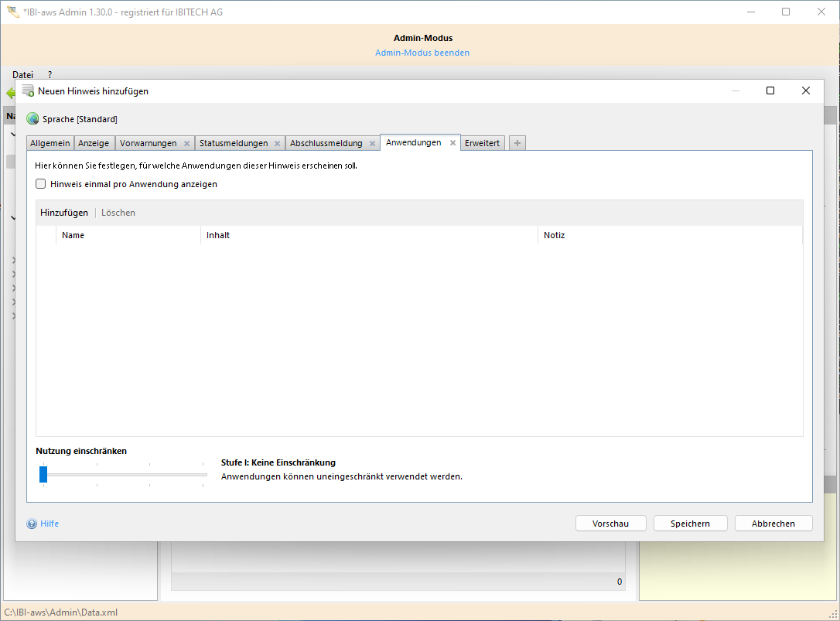Click the Speichern button
This screenshot has width=840, height=621.
click(x=690, y=524)
